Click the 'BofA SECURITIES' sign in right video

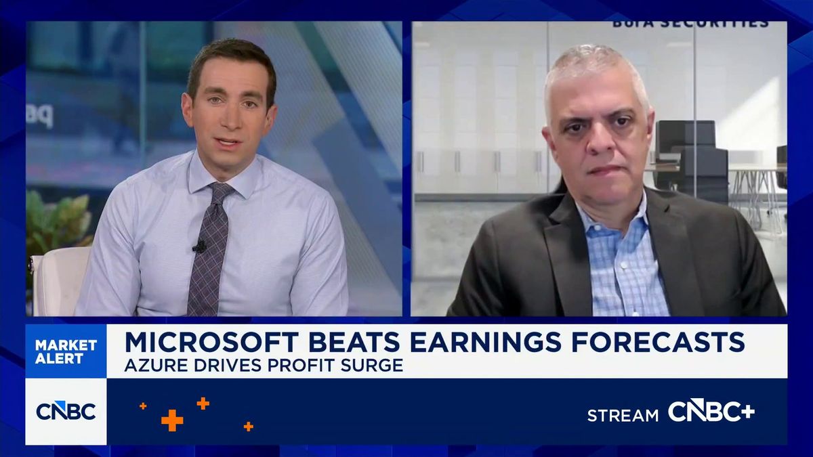click(x=690, y=24)
